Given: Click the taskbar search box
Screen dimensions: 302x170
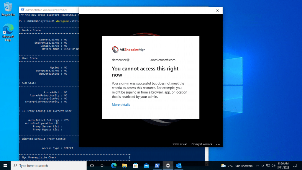Looking at the screenshot, I should point(49,166).
